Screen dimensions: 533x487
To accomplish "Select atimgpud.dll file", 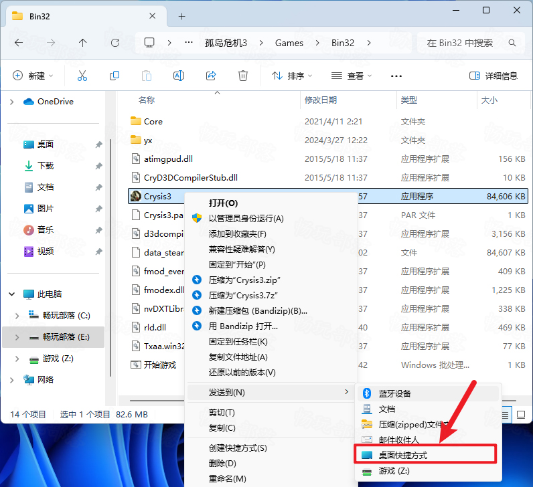I will [x=328, y=159].
